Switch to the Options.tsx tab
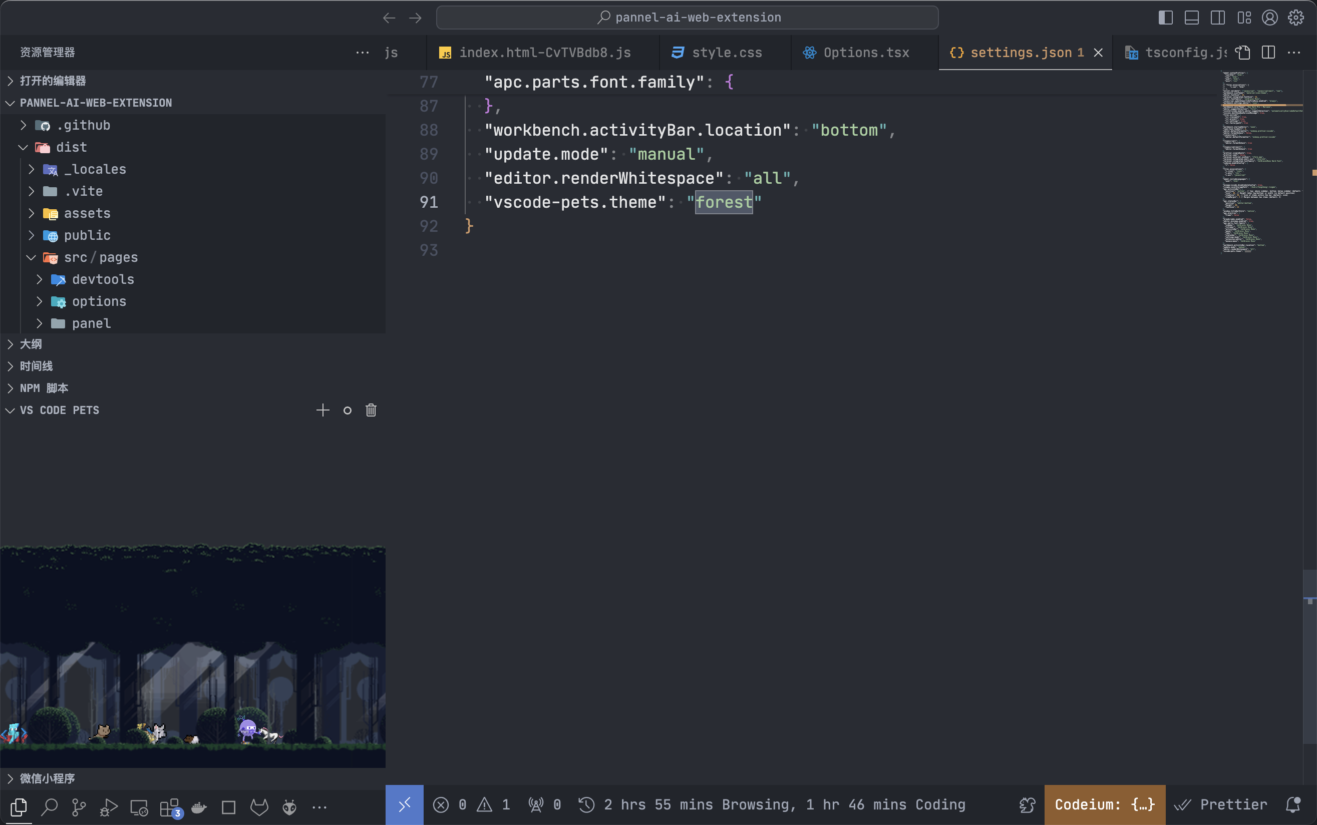Viewport: 1317px width, 825px height. coord(866,53)
